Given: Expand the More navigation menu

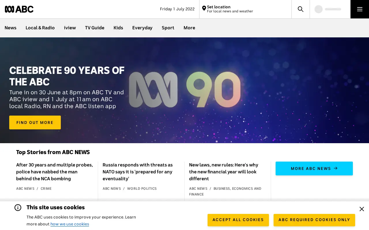Looking at the screenshot, I should coord(189,28).
